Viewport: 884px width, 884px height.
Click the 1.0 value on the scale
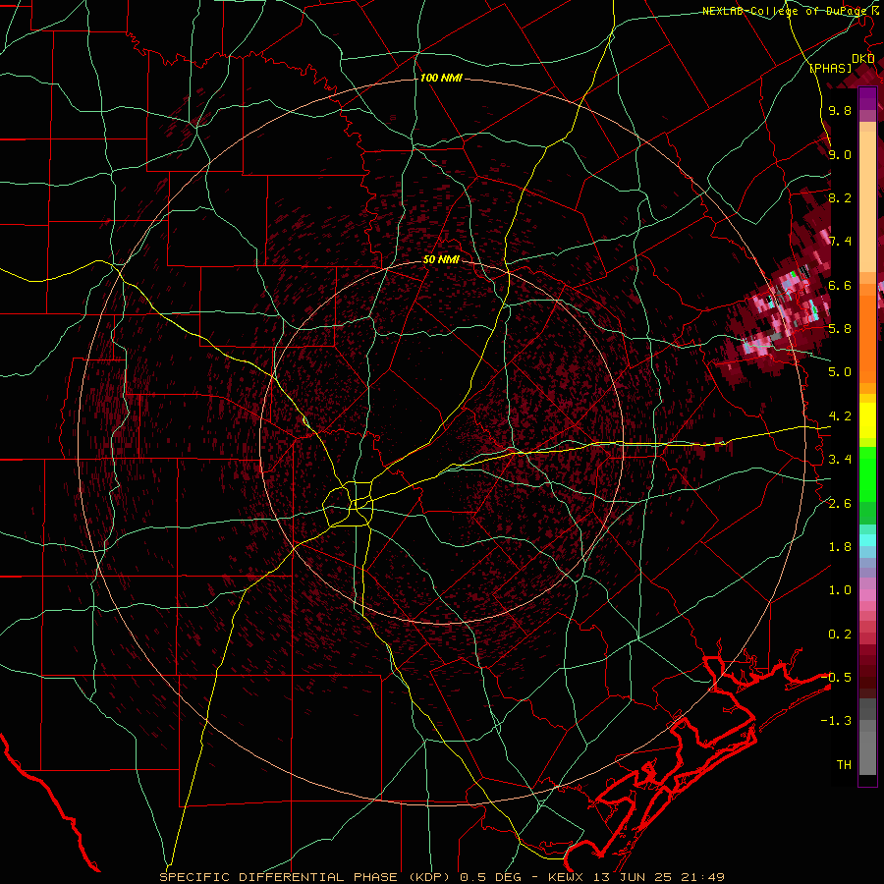tap(840, 590)
